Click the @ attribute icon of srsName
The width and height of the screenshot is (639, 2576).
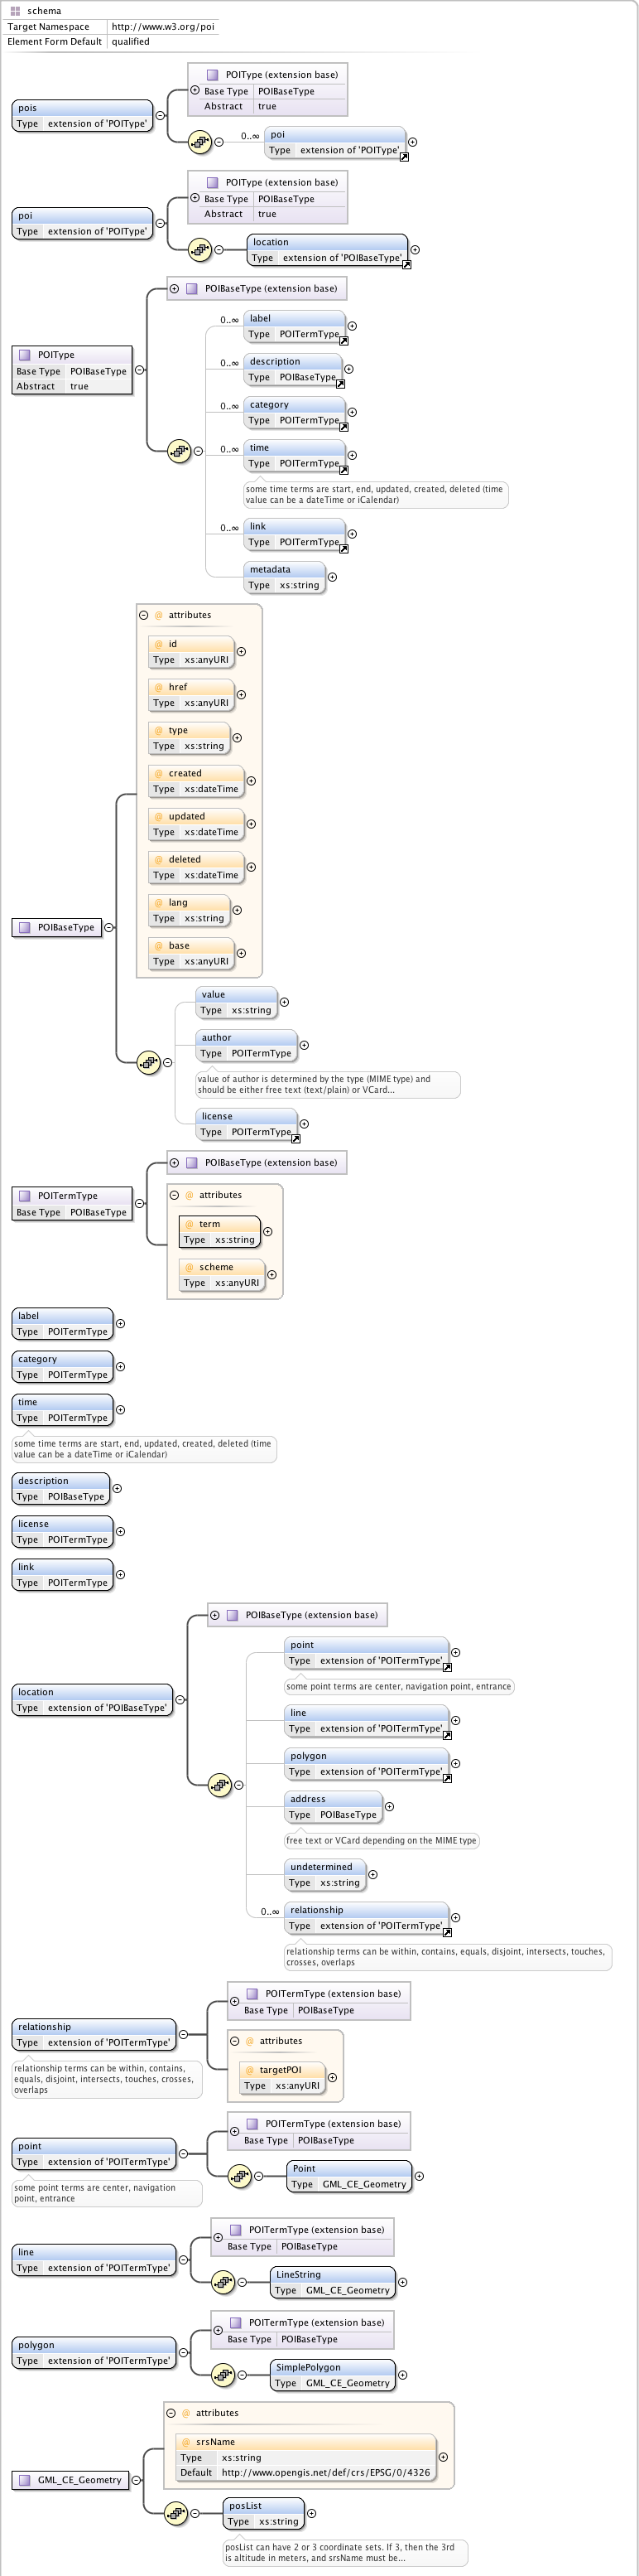click(x=185, y=2442)
